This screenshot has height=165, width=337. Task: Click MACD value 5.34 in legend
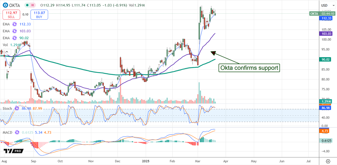[x=39, y=132]
